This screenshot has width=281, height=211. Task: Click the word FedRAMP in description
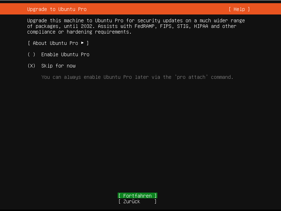point(145,26)
